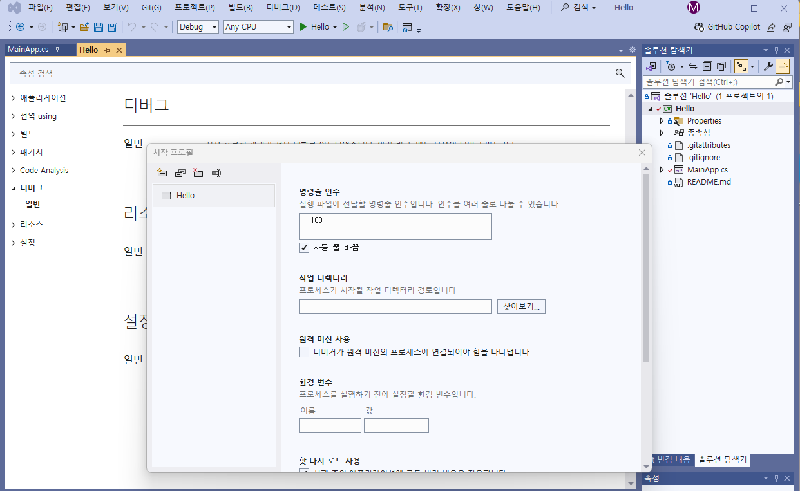Image resolution: width=800 pixels, height=491 pixels.
Task: Open the 디버그(D) menu
Action: [283, 8]
